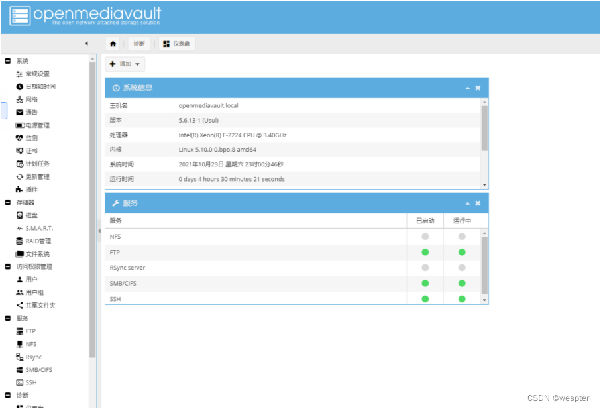Collapse the 系统信息 panel with the arrow
This screenshot has width=601, height=409.
[468, 88]
